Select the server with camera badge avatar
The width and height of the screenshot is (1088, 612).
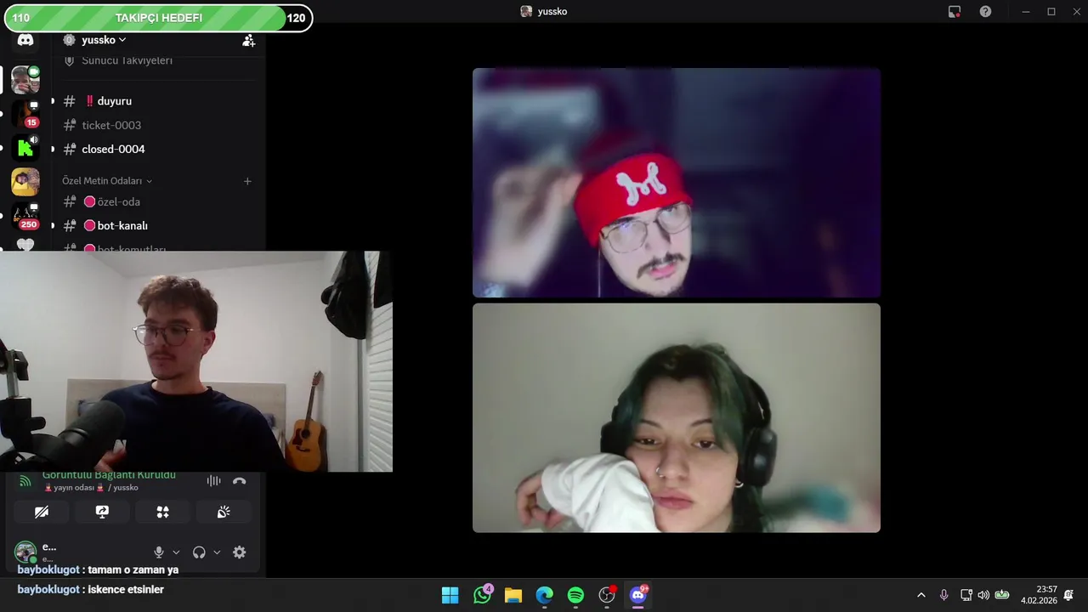coord(25,80)
